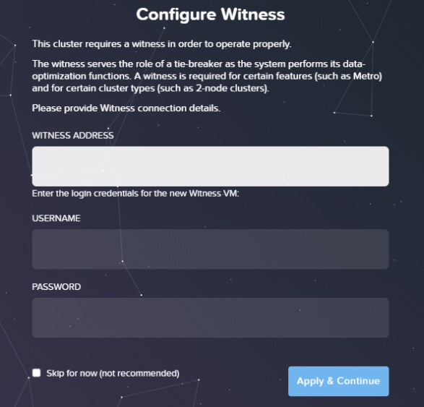This screenshot has height=407, width=424.
Task: Click the tie-breaker explanation paragraph
Action: (x=207, y=76)
